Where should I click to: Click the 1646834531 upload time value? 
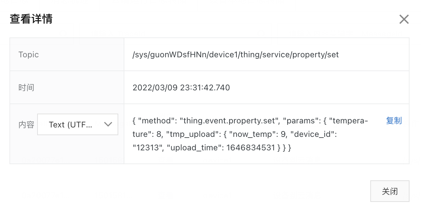(251, 148)
